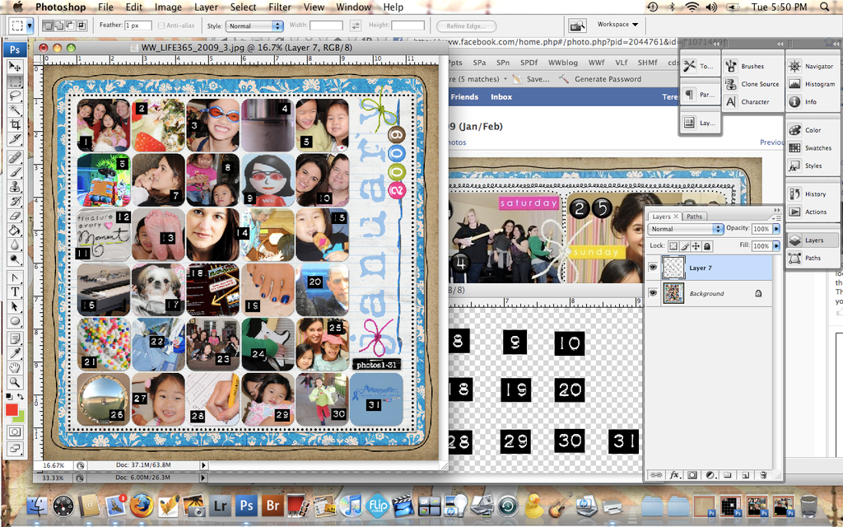Select the Blur tool

tap(15, 245)
